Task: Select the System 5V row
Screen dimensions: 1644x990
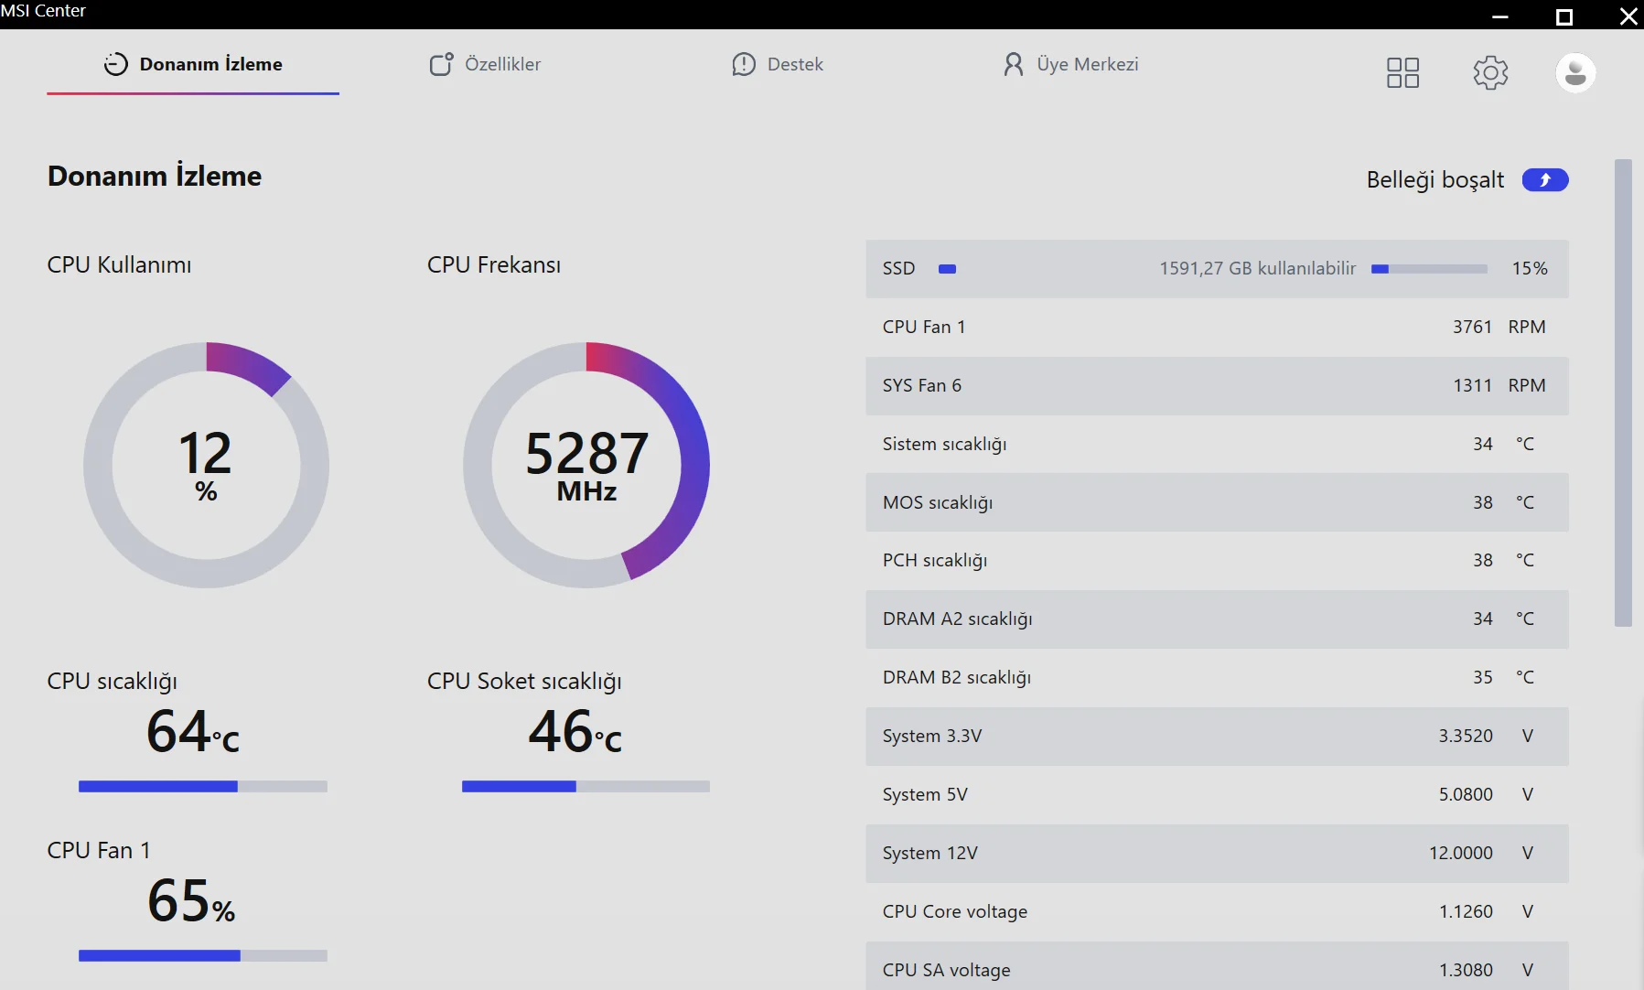Action: (x=1217, y=794)
